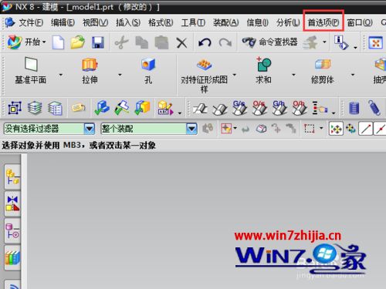Undo the last action
386x289 pixels.
pos(205,42)
